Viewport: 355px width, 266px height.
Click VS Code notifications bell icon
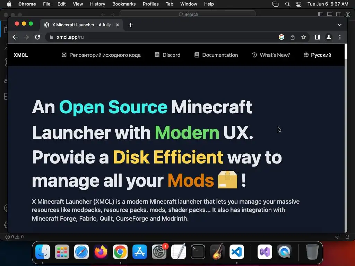[347, 237]
